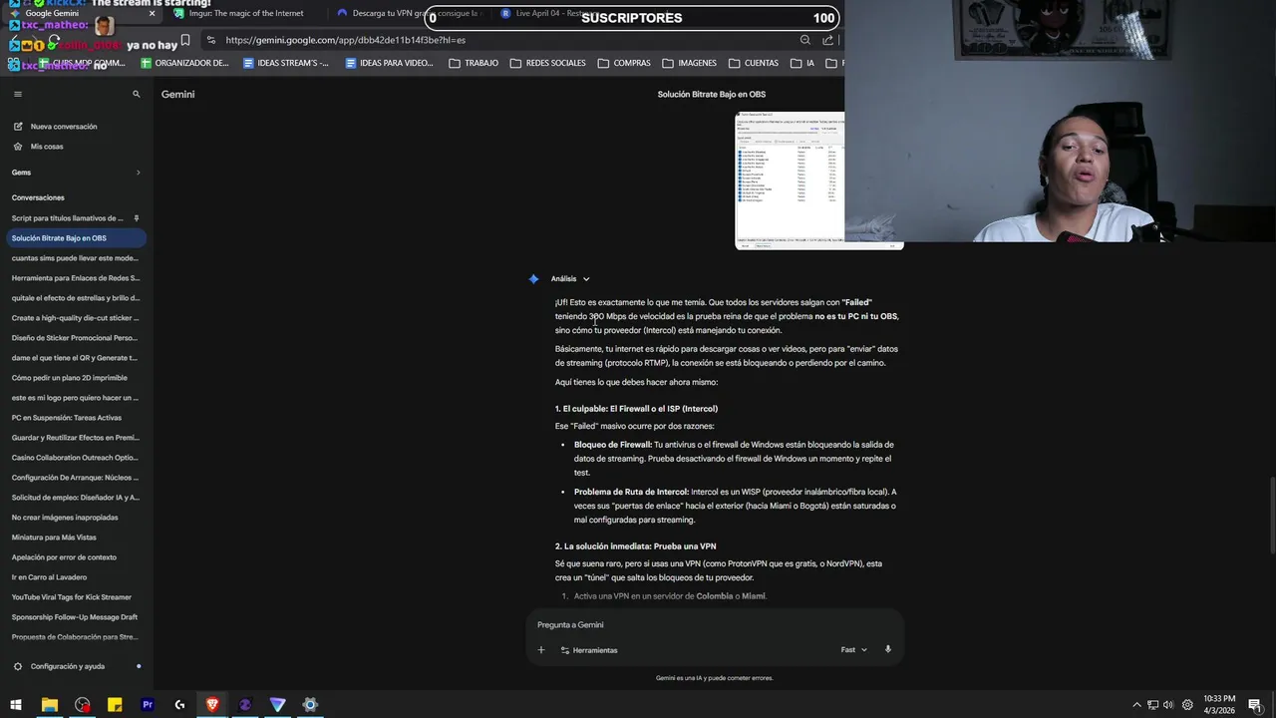Open the CUENTAS bookmarks folder
Viewport: 1276px width, 718px height.
pyautogui.click(x=754, y=63)
